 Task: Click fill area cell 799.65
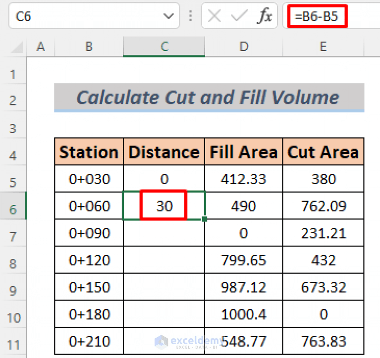pos(244,260)
